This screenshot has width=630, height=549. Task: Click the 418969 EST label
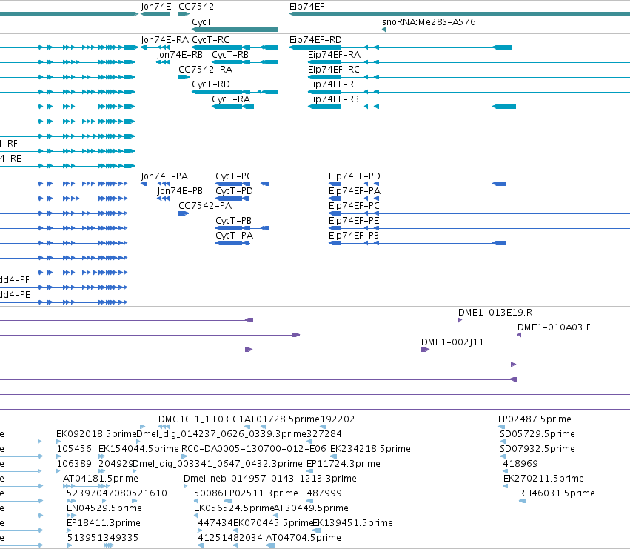(520, 464)
